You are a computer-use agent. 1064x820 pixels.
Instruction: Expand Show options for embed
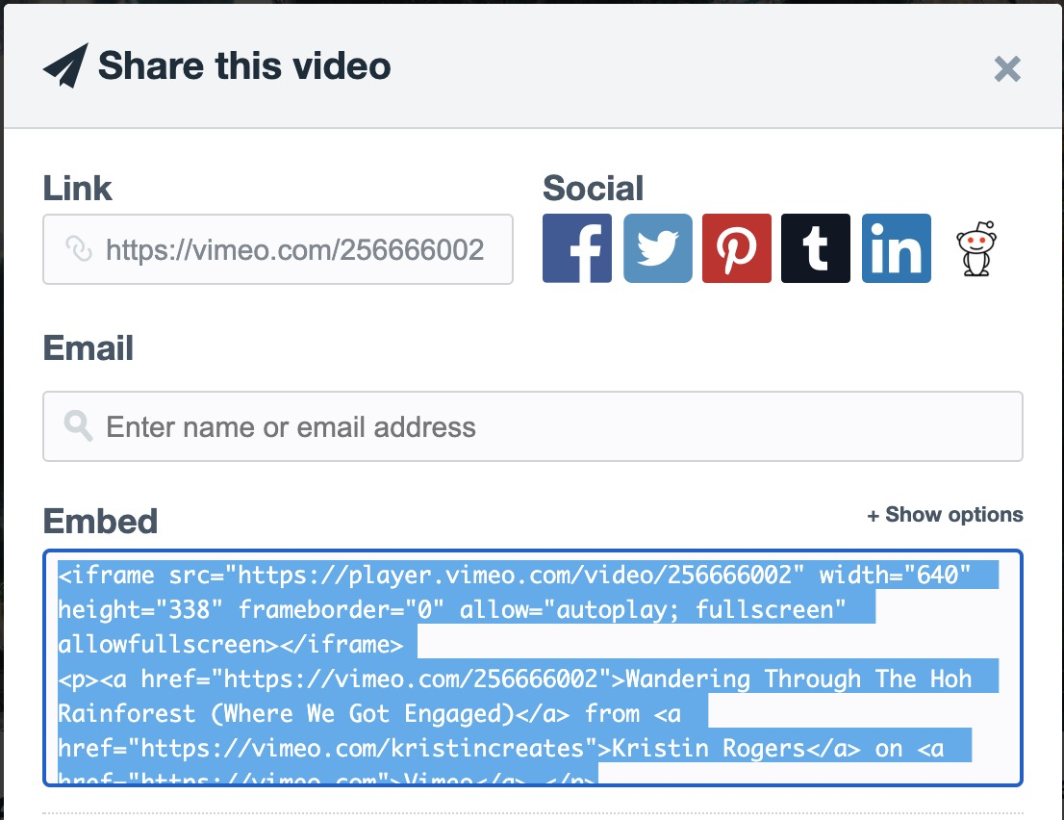pyautogui.click(x=945, y=515)
